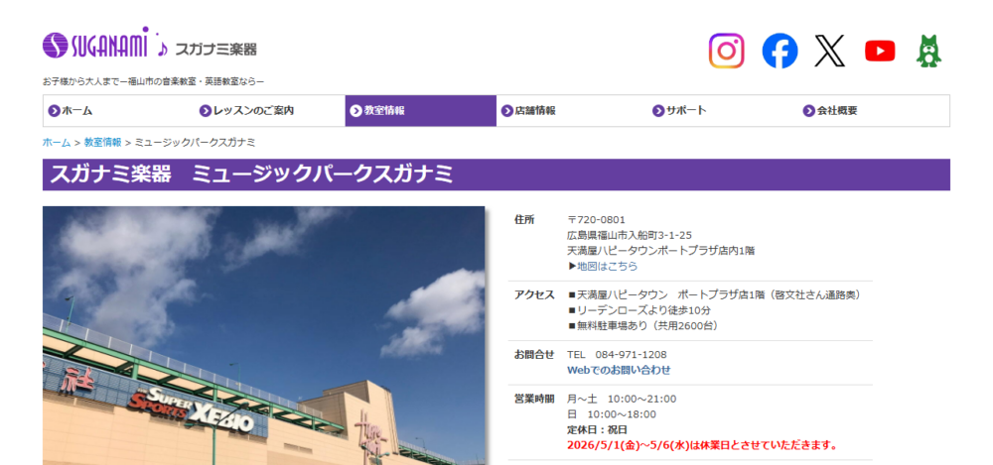Screen dimensions: 993x465
Task: Click the tagline about 福山市の音楽教室
Action: [x=153, y=81]
